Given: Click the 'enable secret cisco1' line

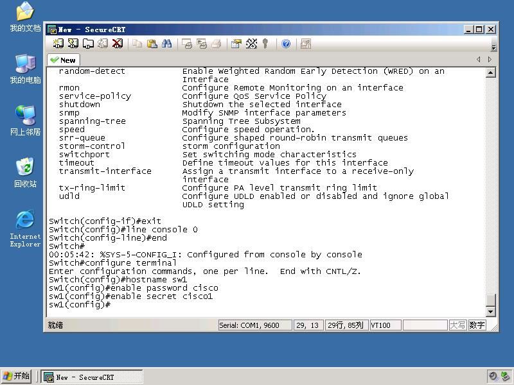Looking at the screenshot, I should [131, 296].
